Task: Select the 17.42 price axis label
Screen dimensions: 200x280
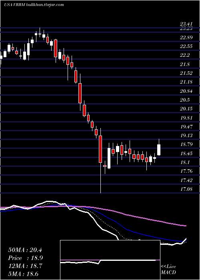Action: tap(186, 180)
